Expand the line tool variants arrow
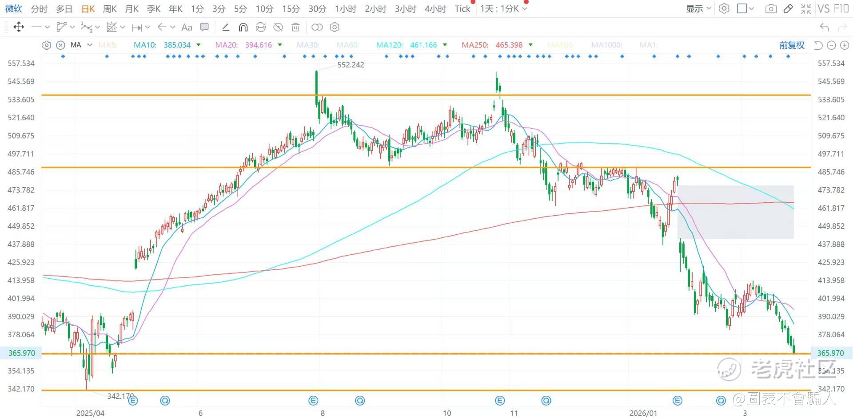 pos(47,27)
